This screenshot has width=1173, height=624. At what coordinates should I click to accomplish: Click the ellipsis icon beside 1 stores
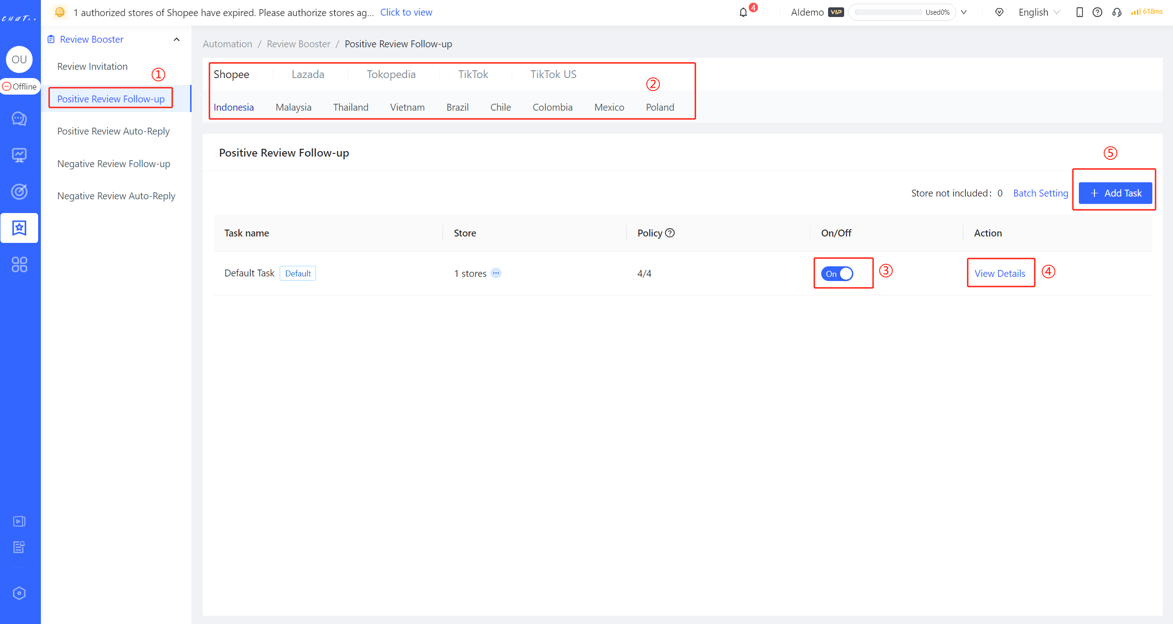pyautogui.click(x=496, y=273)
